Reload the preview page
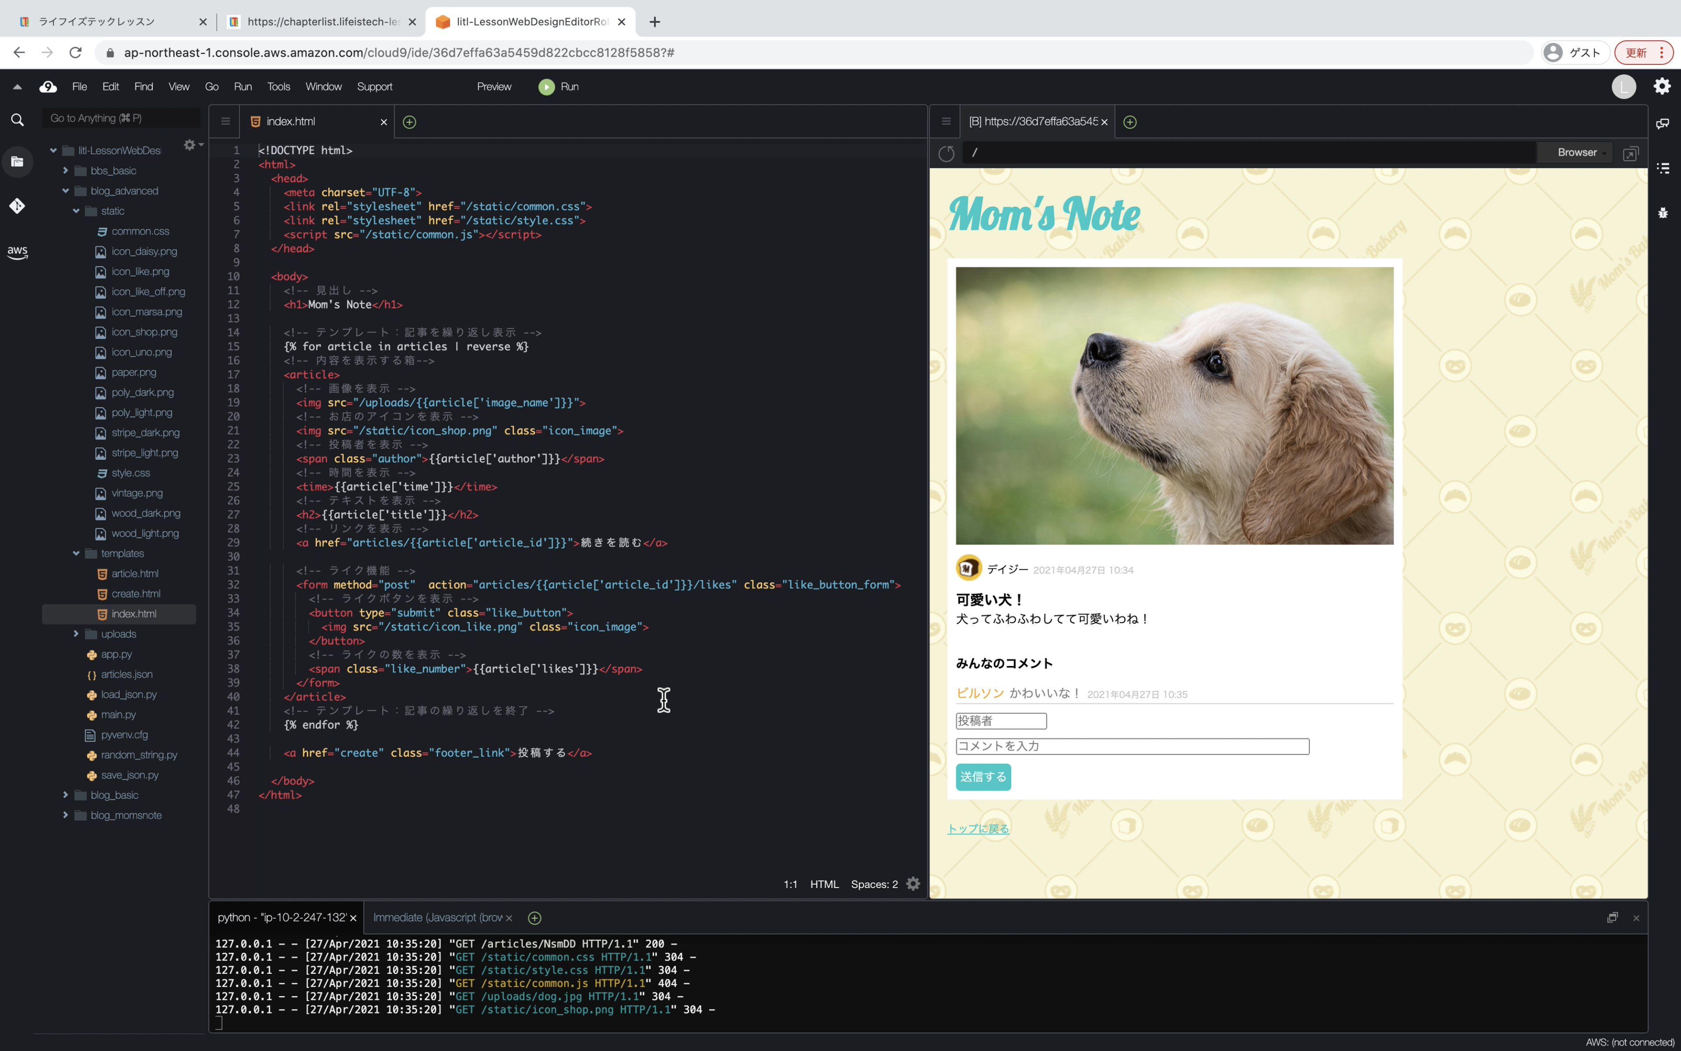1681x1051 pixels. [x=946, y=154]
